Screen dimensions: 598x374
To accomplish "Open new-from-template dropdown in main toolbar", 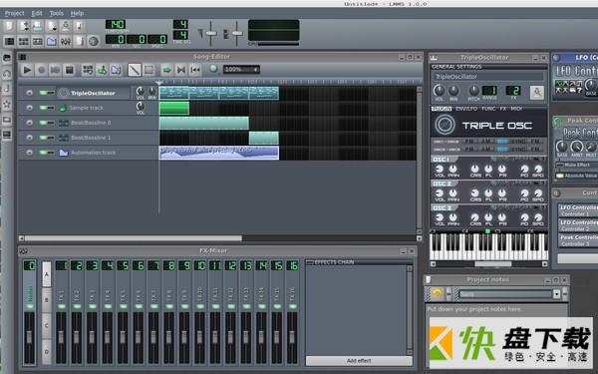I will (x=24, y=26).
